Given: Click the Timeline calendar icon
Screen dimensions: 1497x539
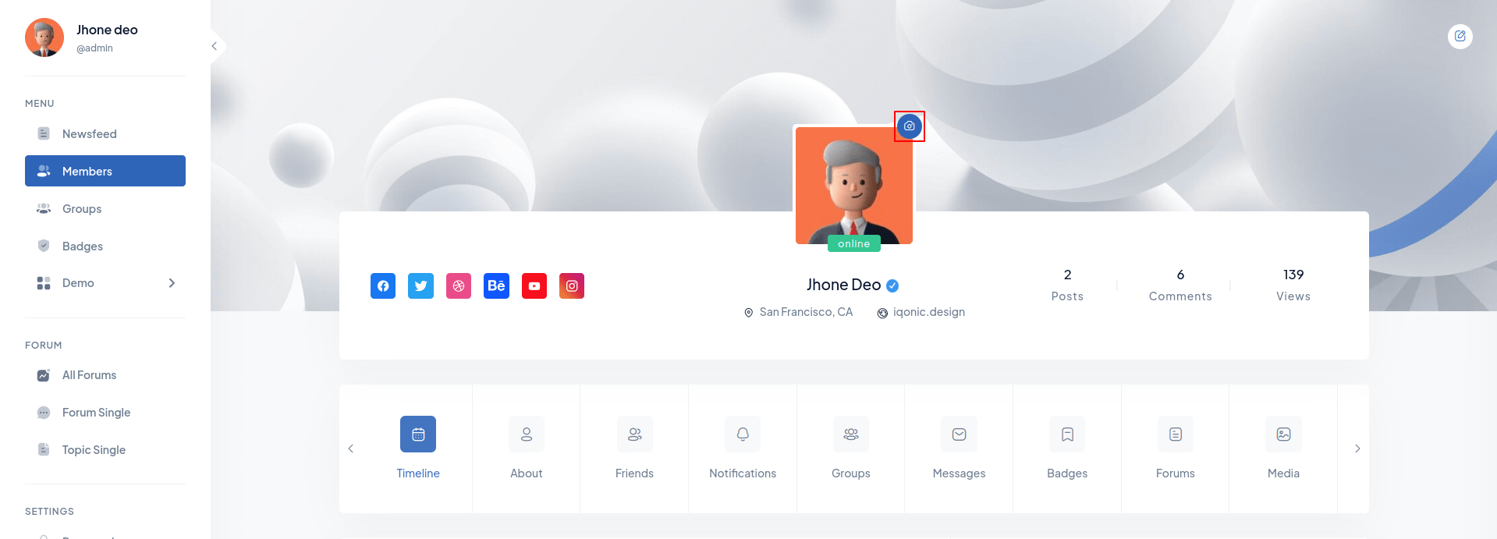Looking at the screenshot, I should point(418,434).
